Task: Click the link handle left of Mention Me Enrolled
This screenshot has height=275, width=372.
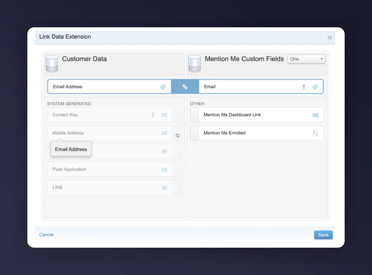Action: pos(195,133)
